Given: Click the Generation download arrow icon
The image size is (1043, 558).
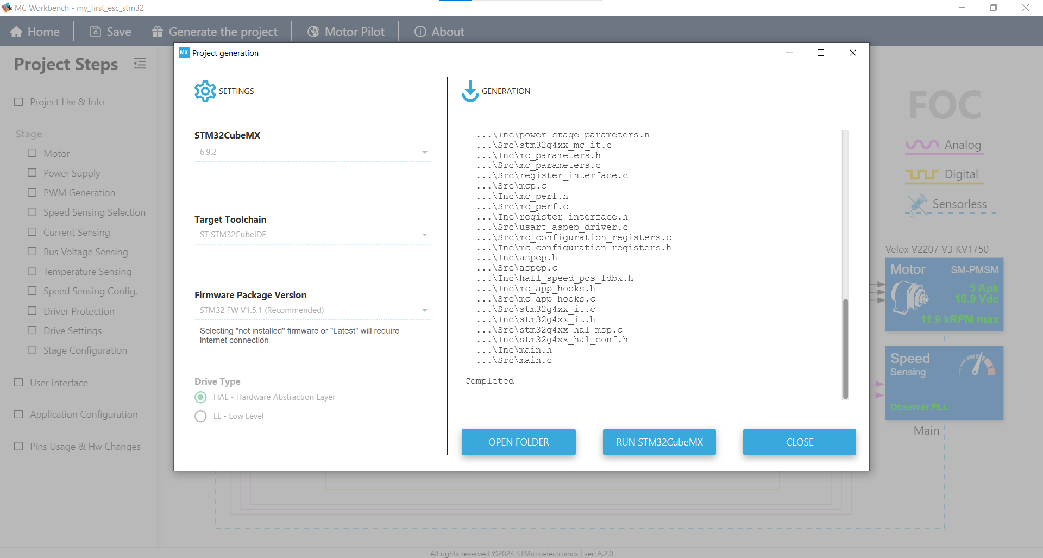Looking at the screenshot, I should [x=470, y=91].
